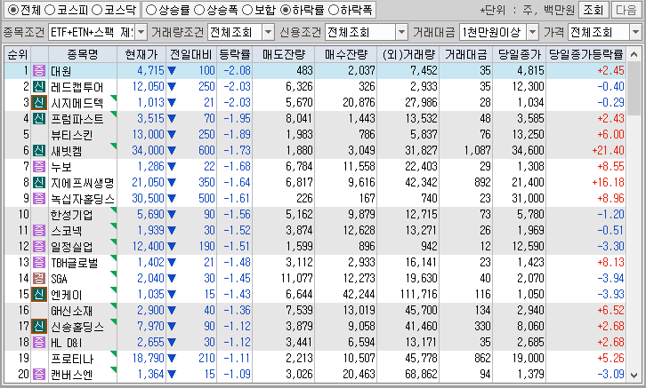The image size is (646, 388).
Task: Click the 신 badge icon next to 시지메드텍
Action: tap(39, 103)
